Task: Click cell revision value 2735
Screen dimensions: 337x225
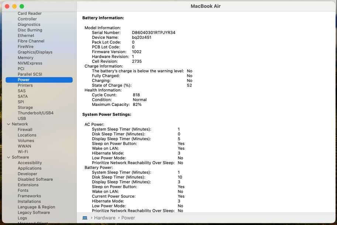Action: pyautogui.click(x=137, y=61)
